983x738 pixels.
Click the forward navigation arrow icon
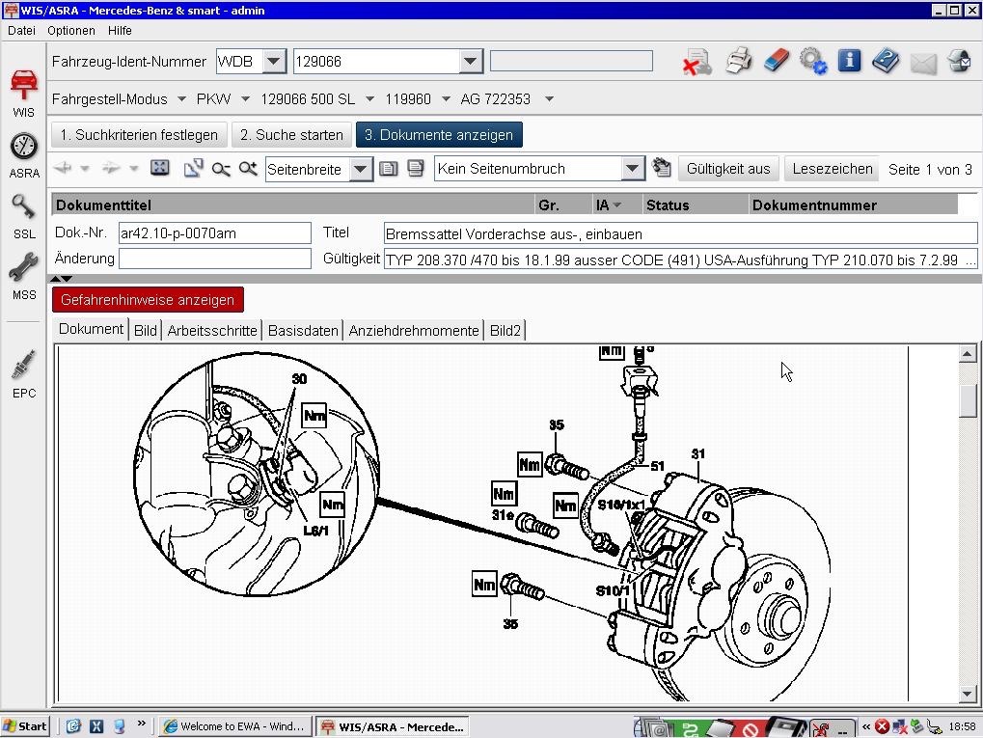111,168
